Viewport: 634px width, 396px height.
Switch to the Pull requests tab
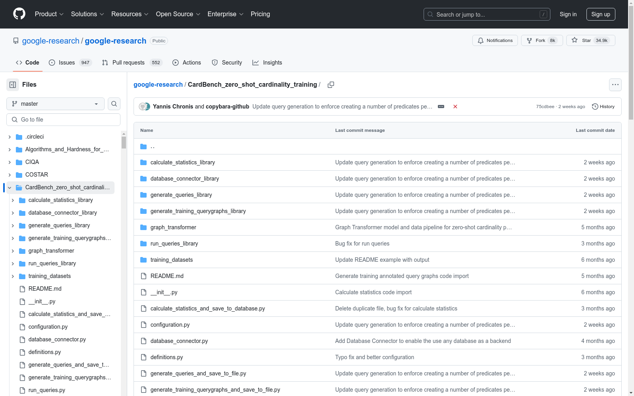(132, 63)
